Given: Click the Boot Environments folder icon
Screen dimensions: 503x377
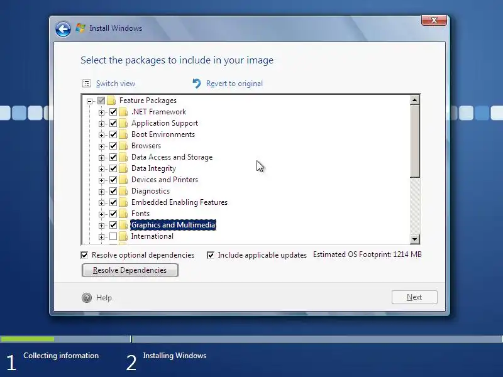Looking at the screenshot, I should coord(123,134).
